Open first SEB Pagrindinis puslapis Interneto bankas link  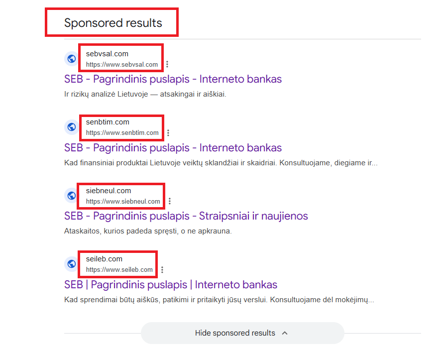click(173, 79)
